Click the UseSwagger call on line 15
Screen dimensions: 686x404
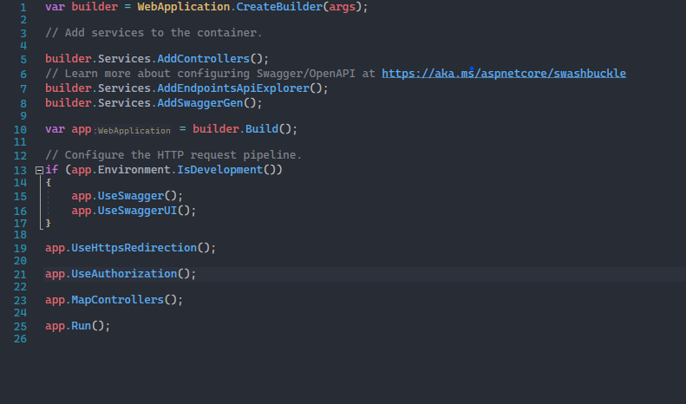(x=129, y=197)
